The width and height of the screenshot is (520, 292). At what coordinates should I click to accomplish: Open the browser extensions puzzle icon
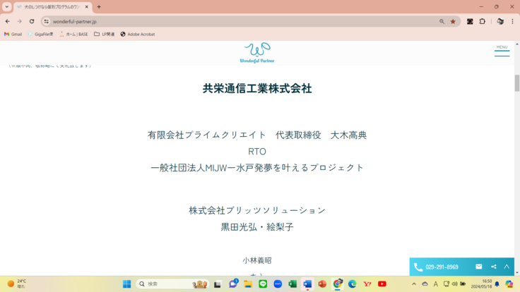click(483, 21)
